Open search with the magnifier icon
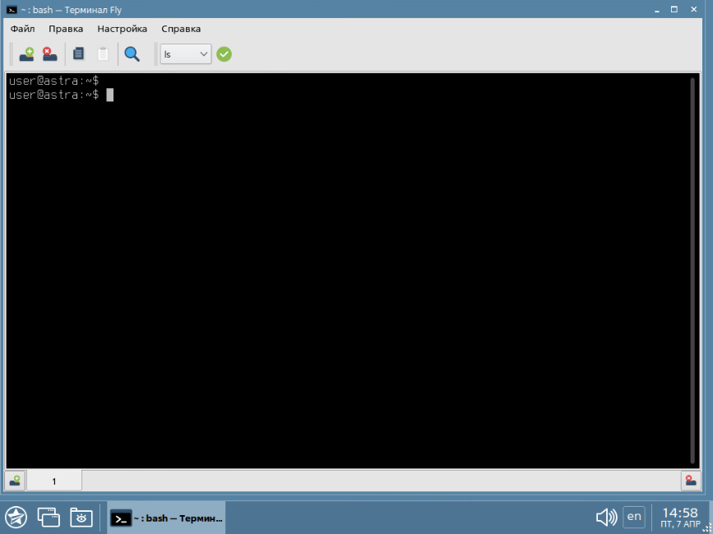This screenshot has width=713, height=534. [132, 54]
